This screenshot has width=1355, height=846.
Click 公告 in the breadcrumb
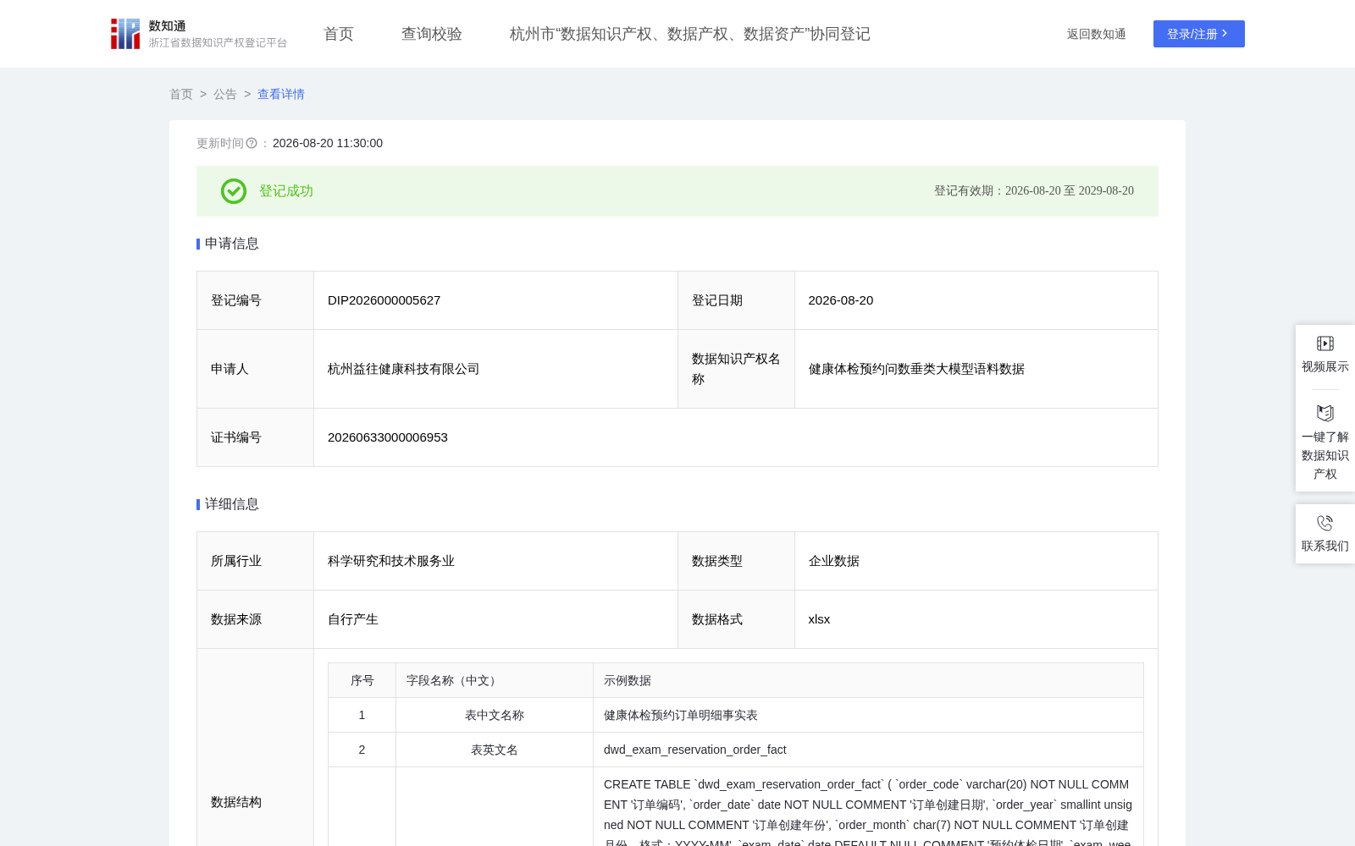point(225,94)
